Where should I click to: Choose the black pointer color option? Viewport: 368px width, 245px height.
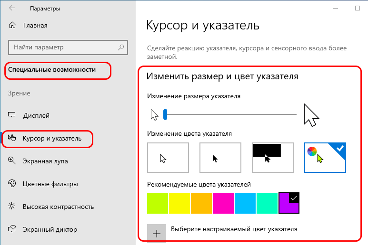(220, 158)
